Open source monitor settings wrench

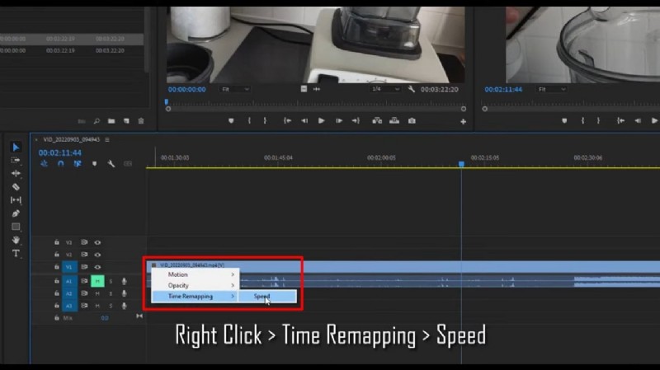[411, 89]
